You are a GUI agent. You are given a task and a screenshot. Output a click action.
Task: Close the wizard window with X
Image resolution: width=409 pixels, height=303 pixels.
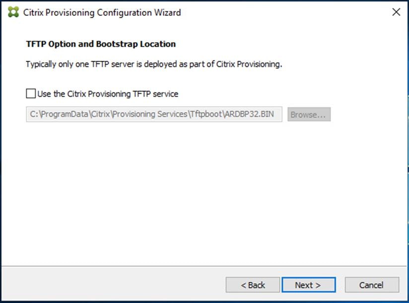[396, 12]
